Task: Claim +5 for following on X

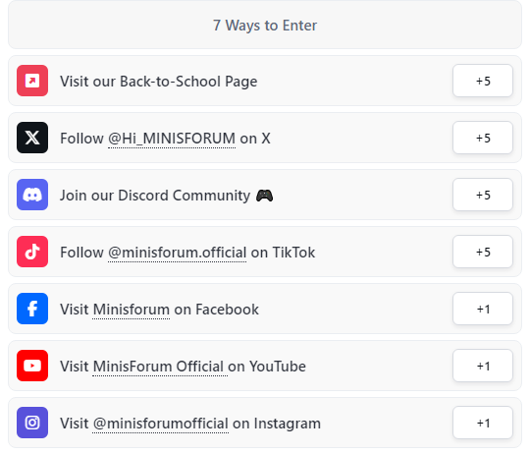Action: (483, 138)
